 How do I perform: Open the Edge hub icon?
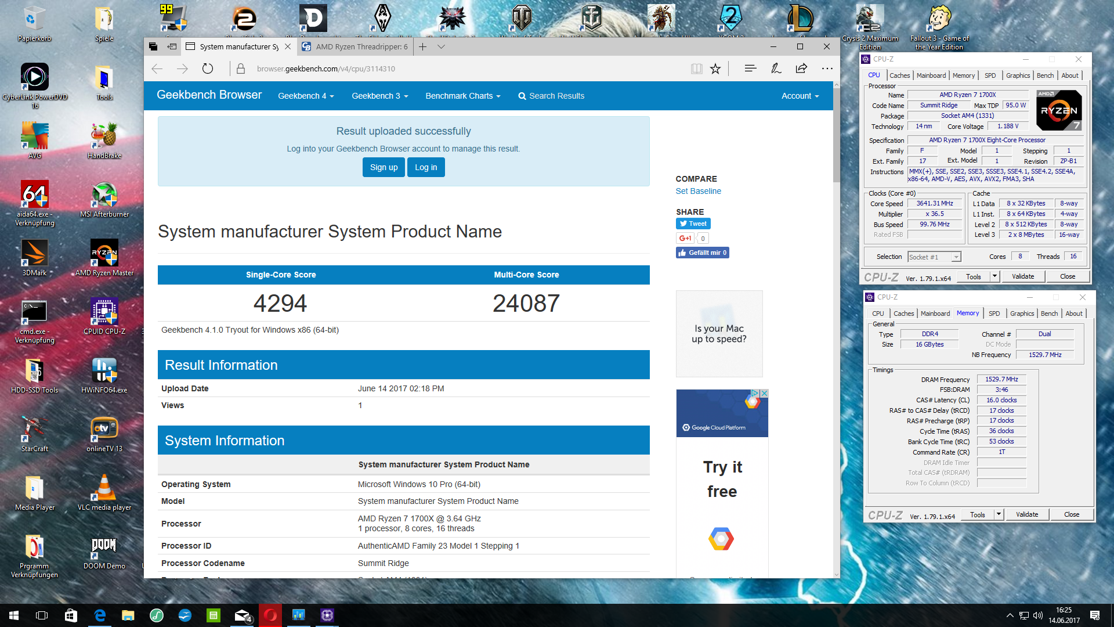pyautogui.click(x=750, y=69)
